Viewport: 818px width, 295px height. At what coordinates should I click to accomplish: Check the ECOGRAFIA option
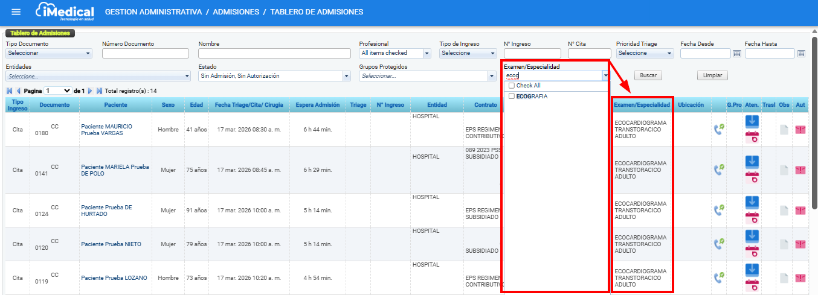pos(512,96)
